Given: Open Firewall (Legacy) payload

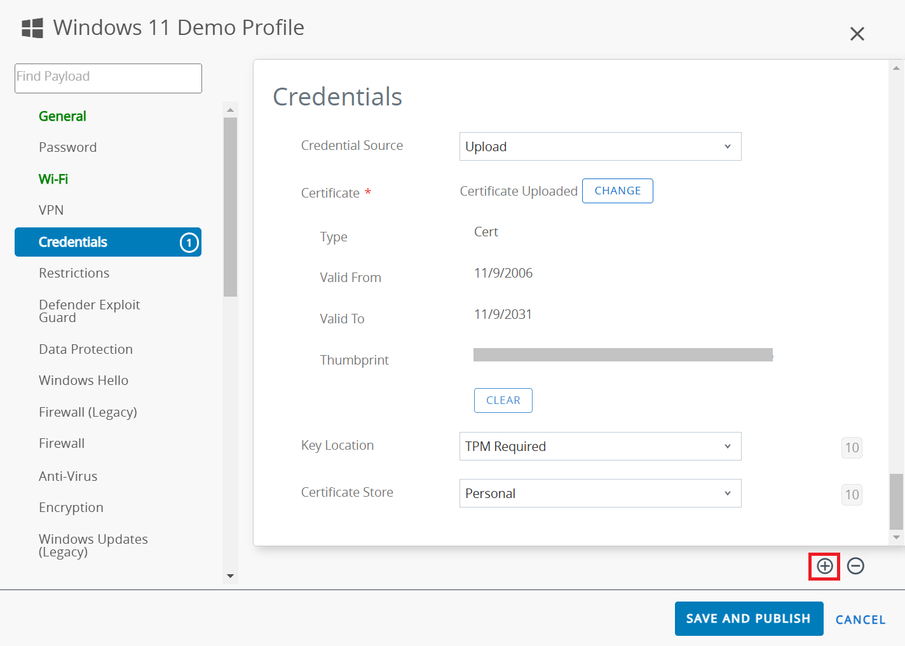Looking at the screenshot, I should coord(88,412).
